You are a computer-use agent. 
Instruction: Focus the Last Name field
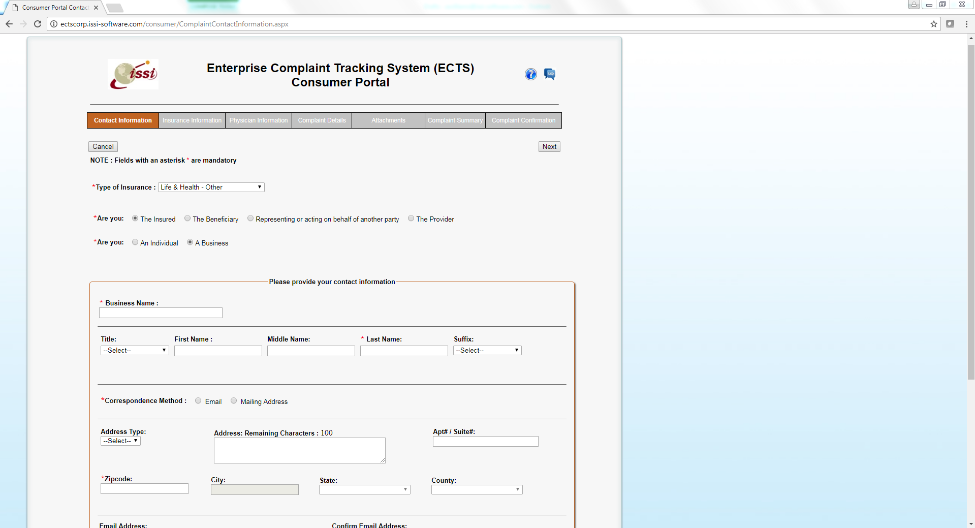click(x=404, y=351)
